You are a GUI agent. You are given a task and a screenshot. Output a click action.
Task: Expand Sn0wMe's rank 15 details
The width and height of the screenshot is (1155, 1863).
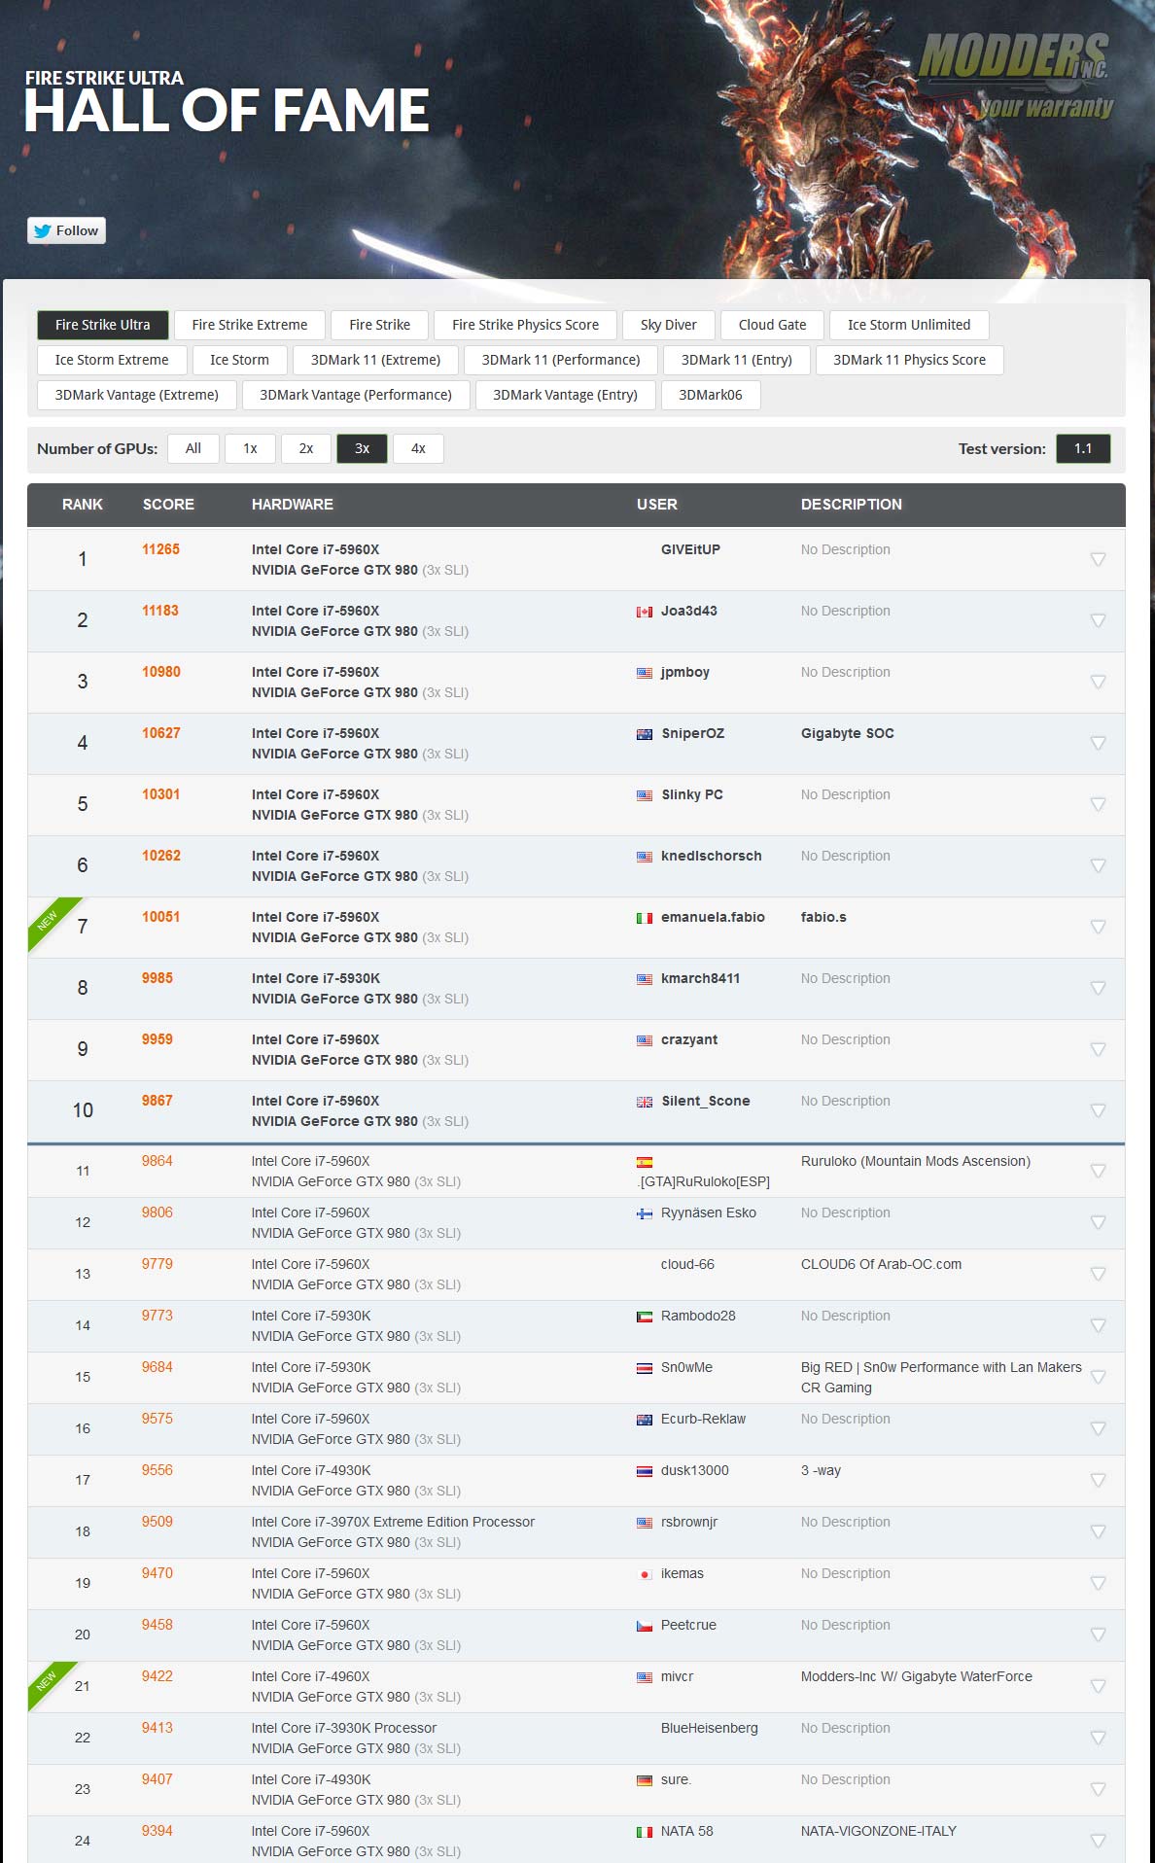pyautogui.click(x=1098, y=1377)
